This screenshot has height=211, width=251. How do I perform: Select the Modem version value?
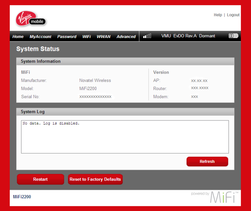click(194, 97)
